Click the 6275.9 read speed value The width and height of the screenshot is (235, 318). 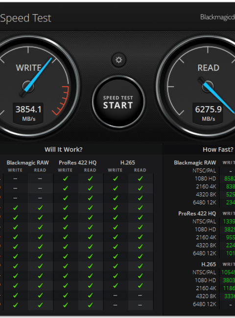pyautogui.click(x=208, y=110)
